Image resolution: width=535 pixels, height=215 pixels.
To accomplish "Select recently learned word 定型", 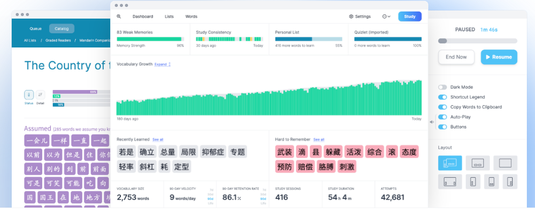I will click(181, 166).
